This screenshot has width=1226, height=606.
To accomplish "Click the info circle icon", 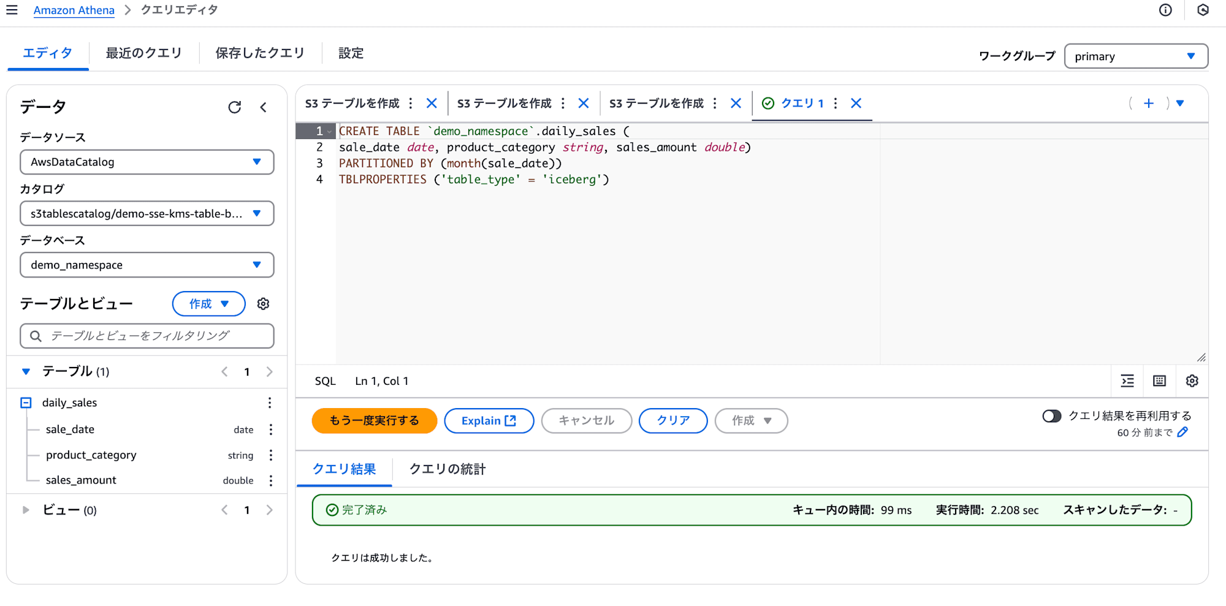I will pos(1165,10).
